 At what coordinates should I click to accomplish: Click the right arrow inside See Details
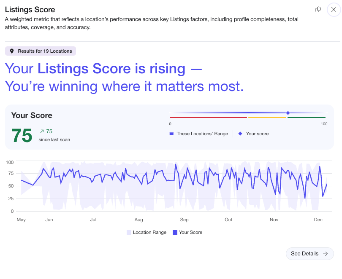pyautogui.click(x=325, y=254)
